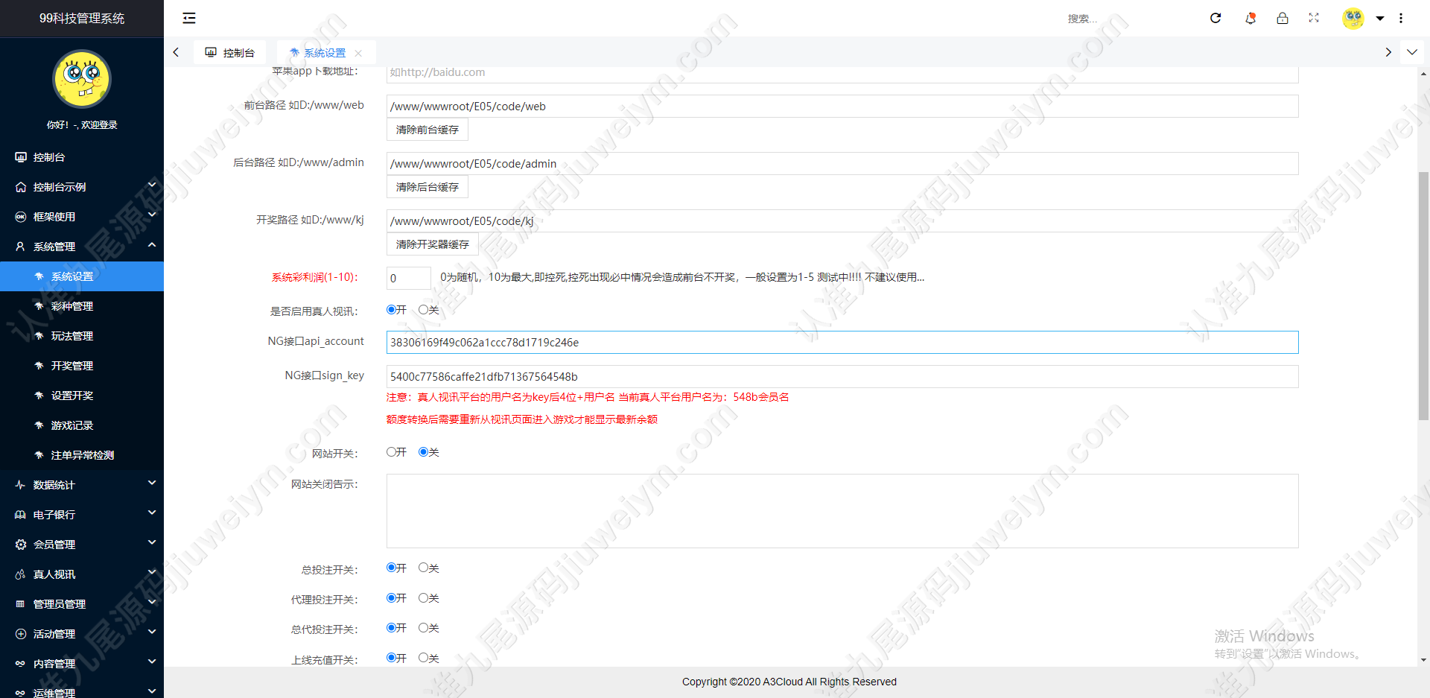Click the 数据统计 chart icon in sidebar
Screen dimensions: 1430x698
pyautogui.click(x=21, y=485)
